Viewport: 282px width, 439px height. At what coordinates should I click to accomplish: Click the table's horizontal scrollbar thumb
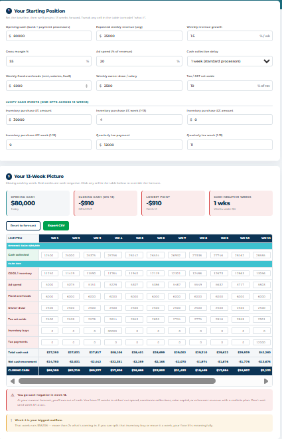tap(117, 381)
